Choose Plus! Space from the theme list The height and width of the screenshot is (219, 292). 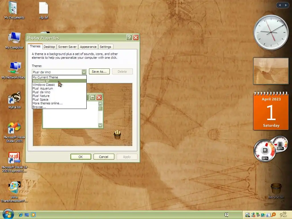(59, 100)
